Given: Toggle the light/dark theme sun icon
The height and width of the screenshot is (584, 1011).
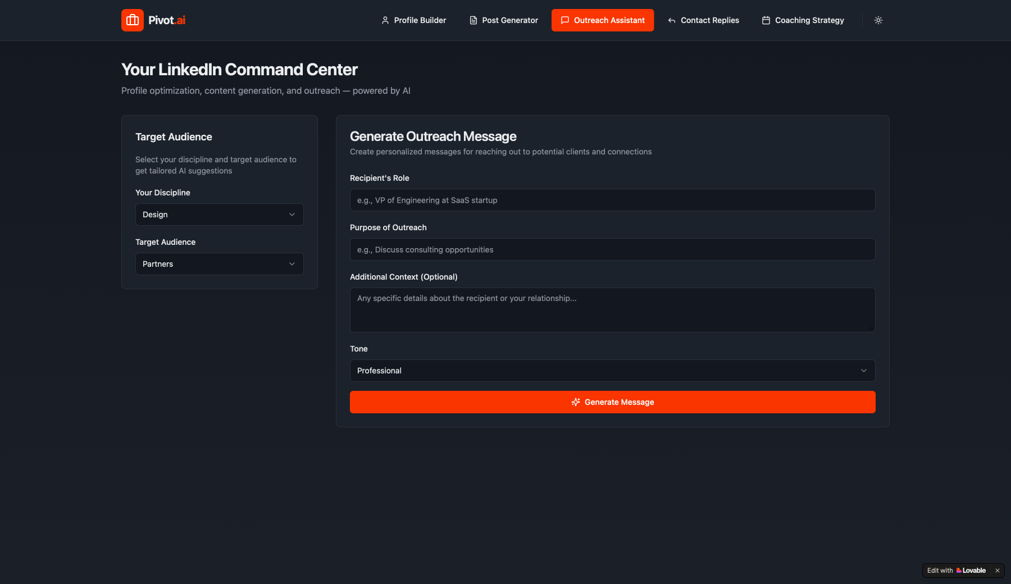Looking at the screenshot, I should pyautogui.click(x=878, y=20).
